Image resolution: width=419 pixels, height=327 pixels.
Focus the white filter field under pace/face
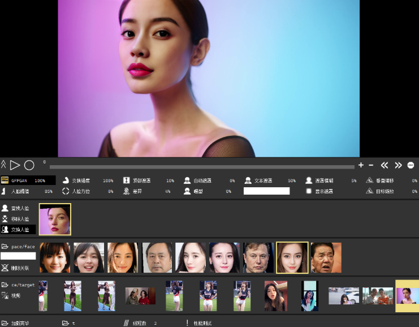pos(18,256)
